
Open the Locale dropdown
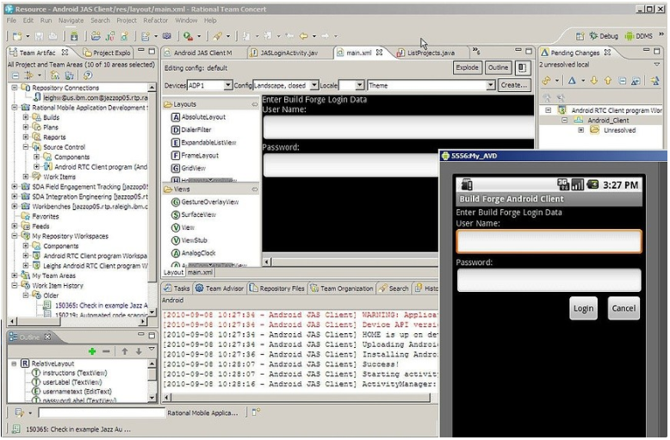click(360, 85)
